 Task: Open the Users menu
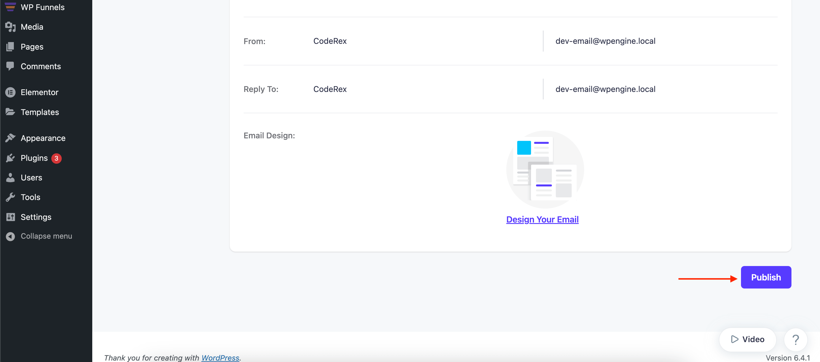point(31,178)
